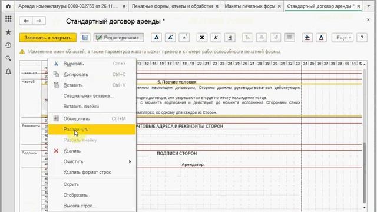Select Часть5 named area label
The image size is (377, 212).
pos(28,82)
